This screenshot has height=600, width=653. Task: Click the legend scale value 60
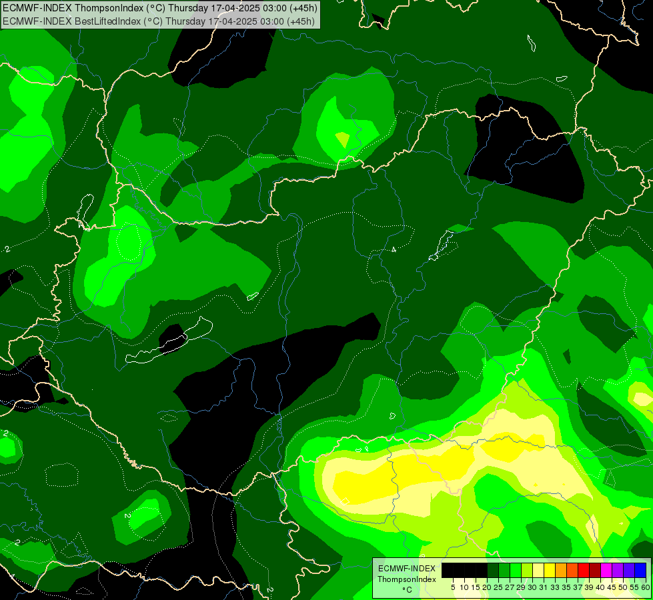645,587
